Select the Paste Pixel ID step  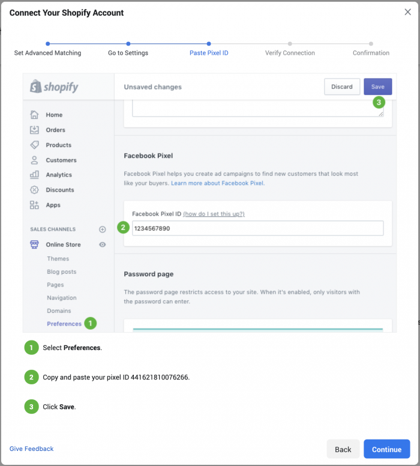[209, 53]
